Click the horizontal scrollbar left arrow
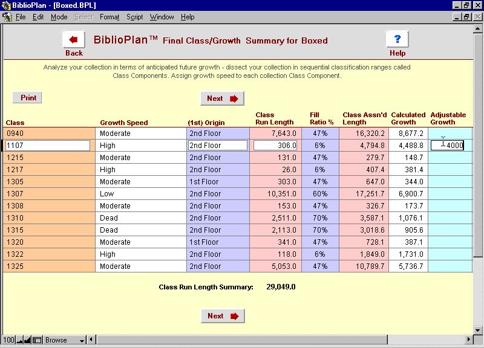Viewport: 484px width, 348px height. coord(91,340)
